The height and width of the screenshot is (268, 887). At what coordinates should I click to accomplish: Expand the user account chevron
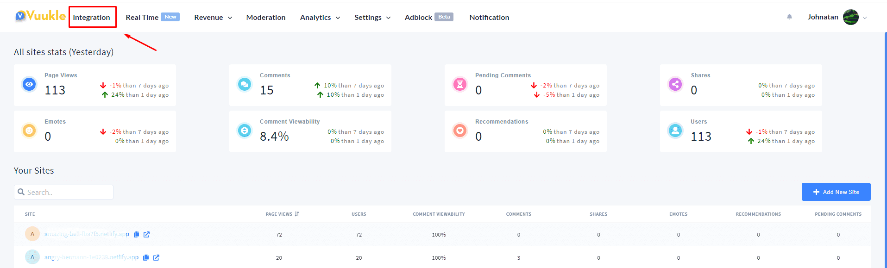tap(865, 18)
